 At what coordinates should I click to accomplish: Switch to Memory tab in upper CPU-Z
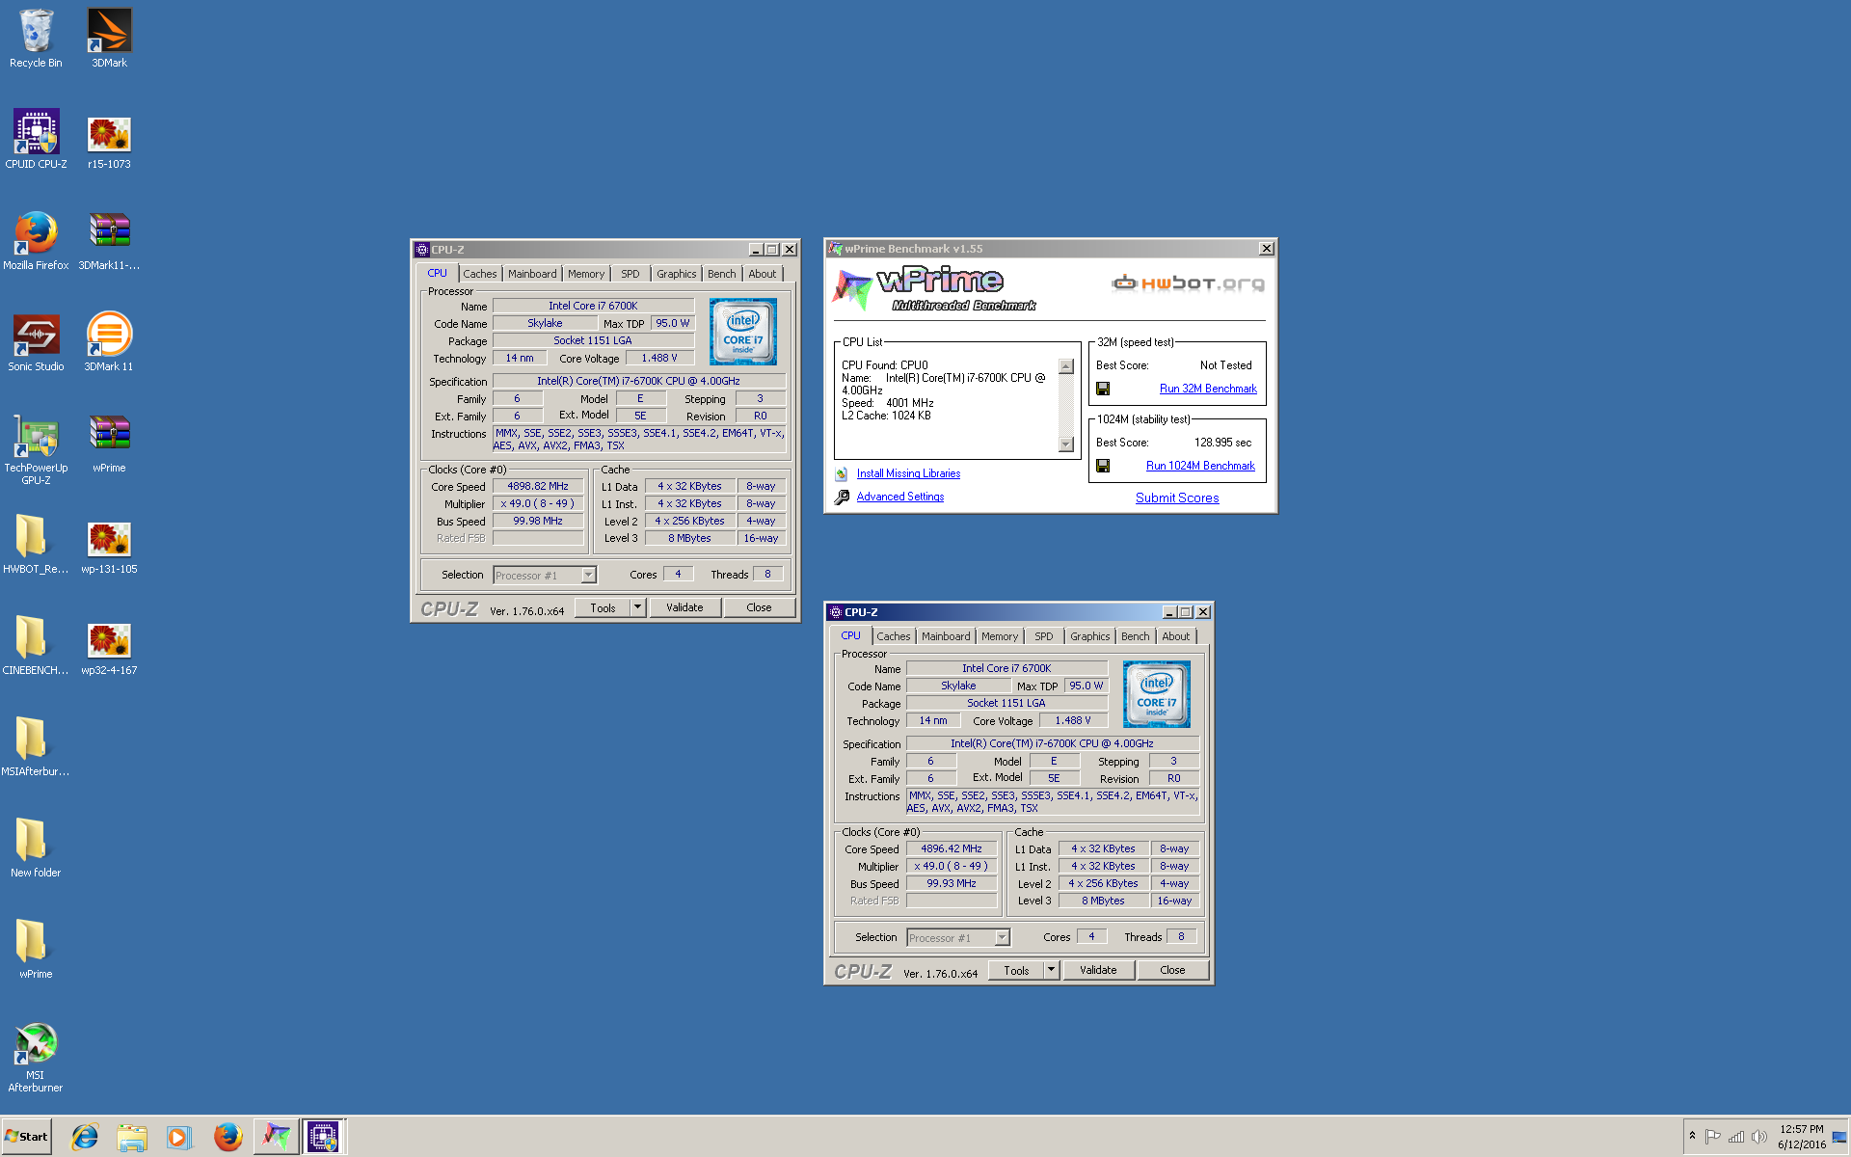coord(586,274)
